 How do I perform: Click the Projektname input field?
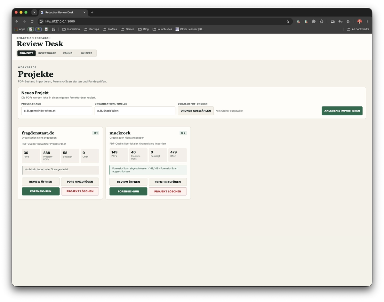point(57,111)
